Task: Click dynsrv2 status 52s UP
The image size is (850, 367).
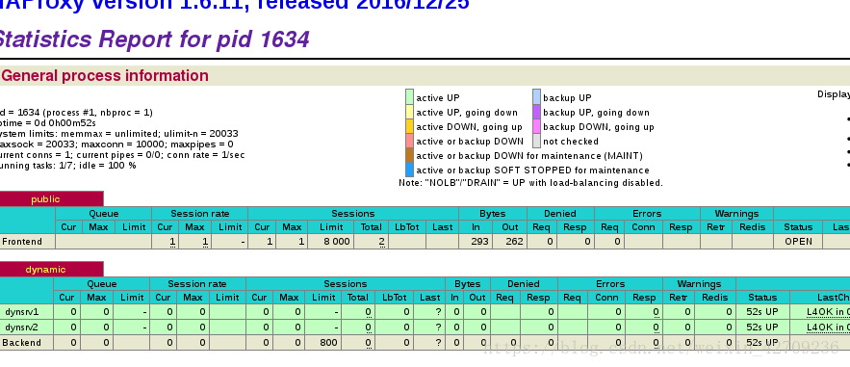Action: [762, 328]
